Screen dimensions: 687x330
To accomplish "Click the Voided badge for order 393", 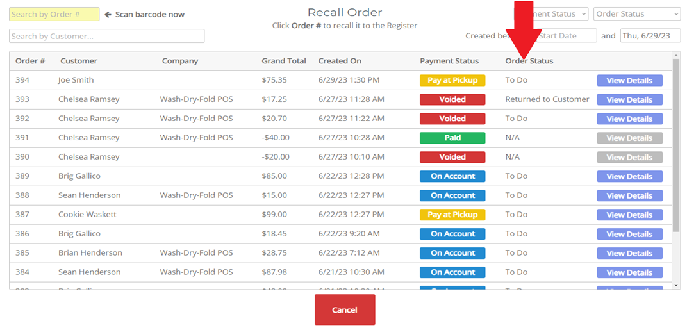I will [x=452, y=99].
